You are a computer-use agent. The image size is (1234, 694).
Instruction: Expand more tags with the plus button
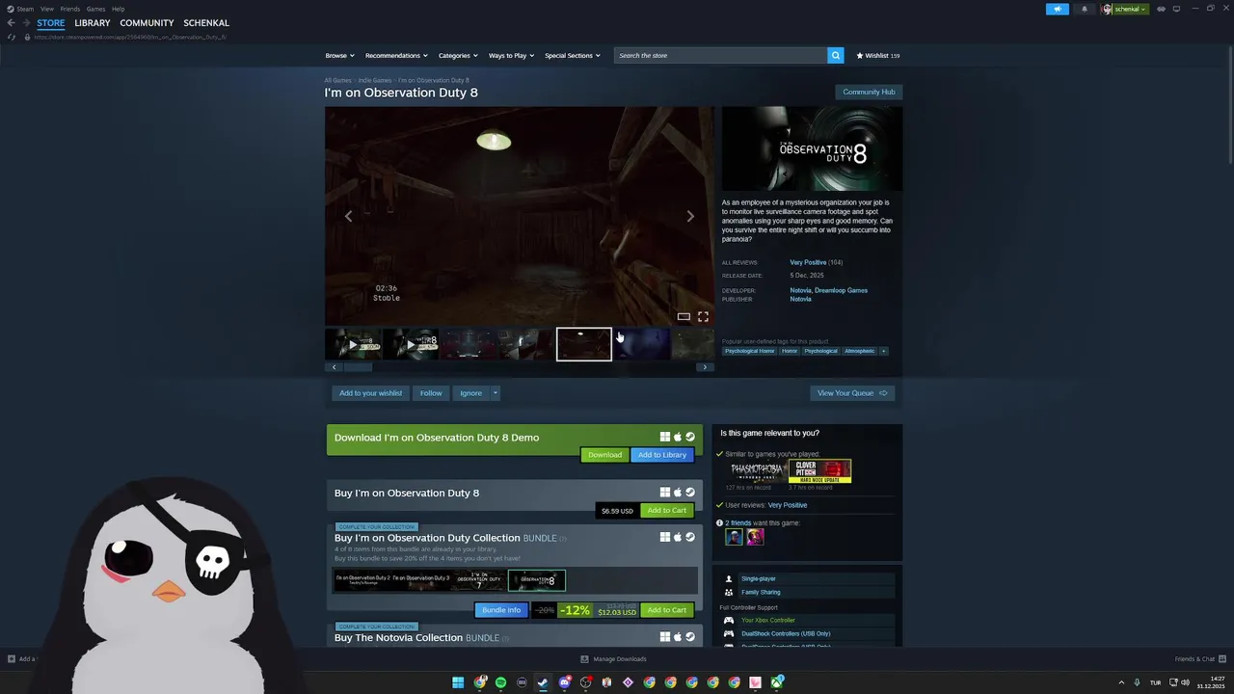click(x=883, y=351)
